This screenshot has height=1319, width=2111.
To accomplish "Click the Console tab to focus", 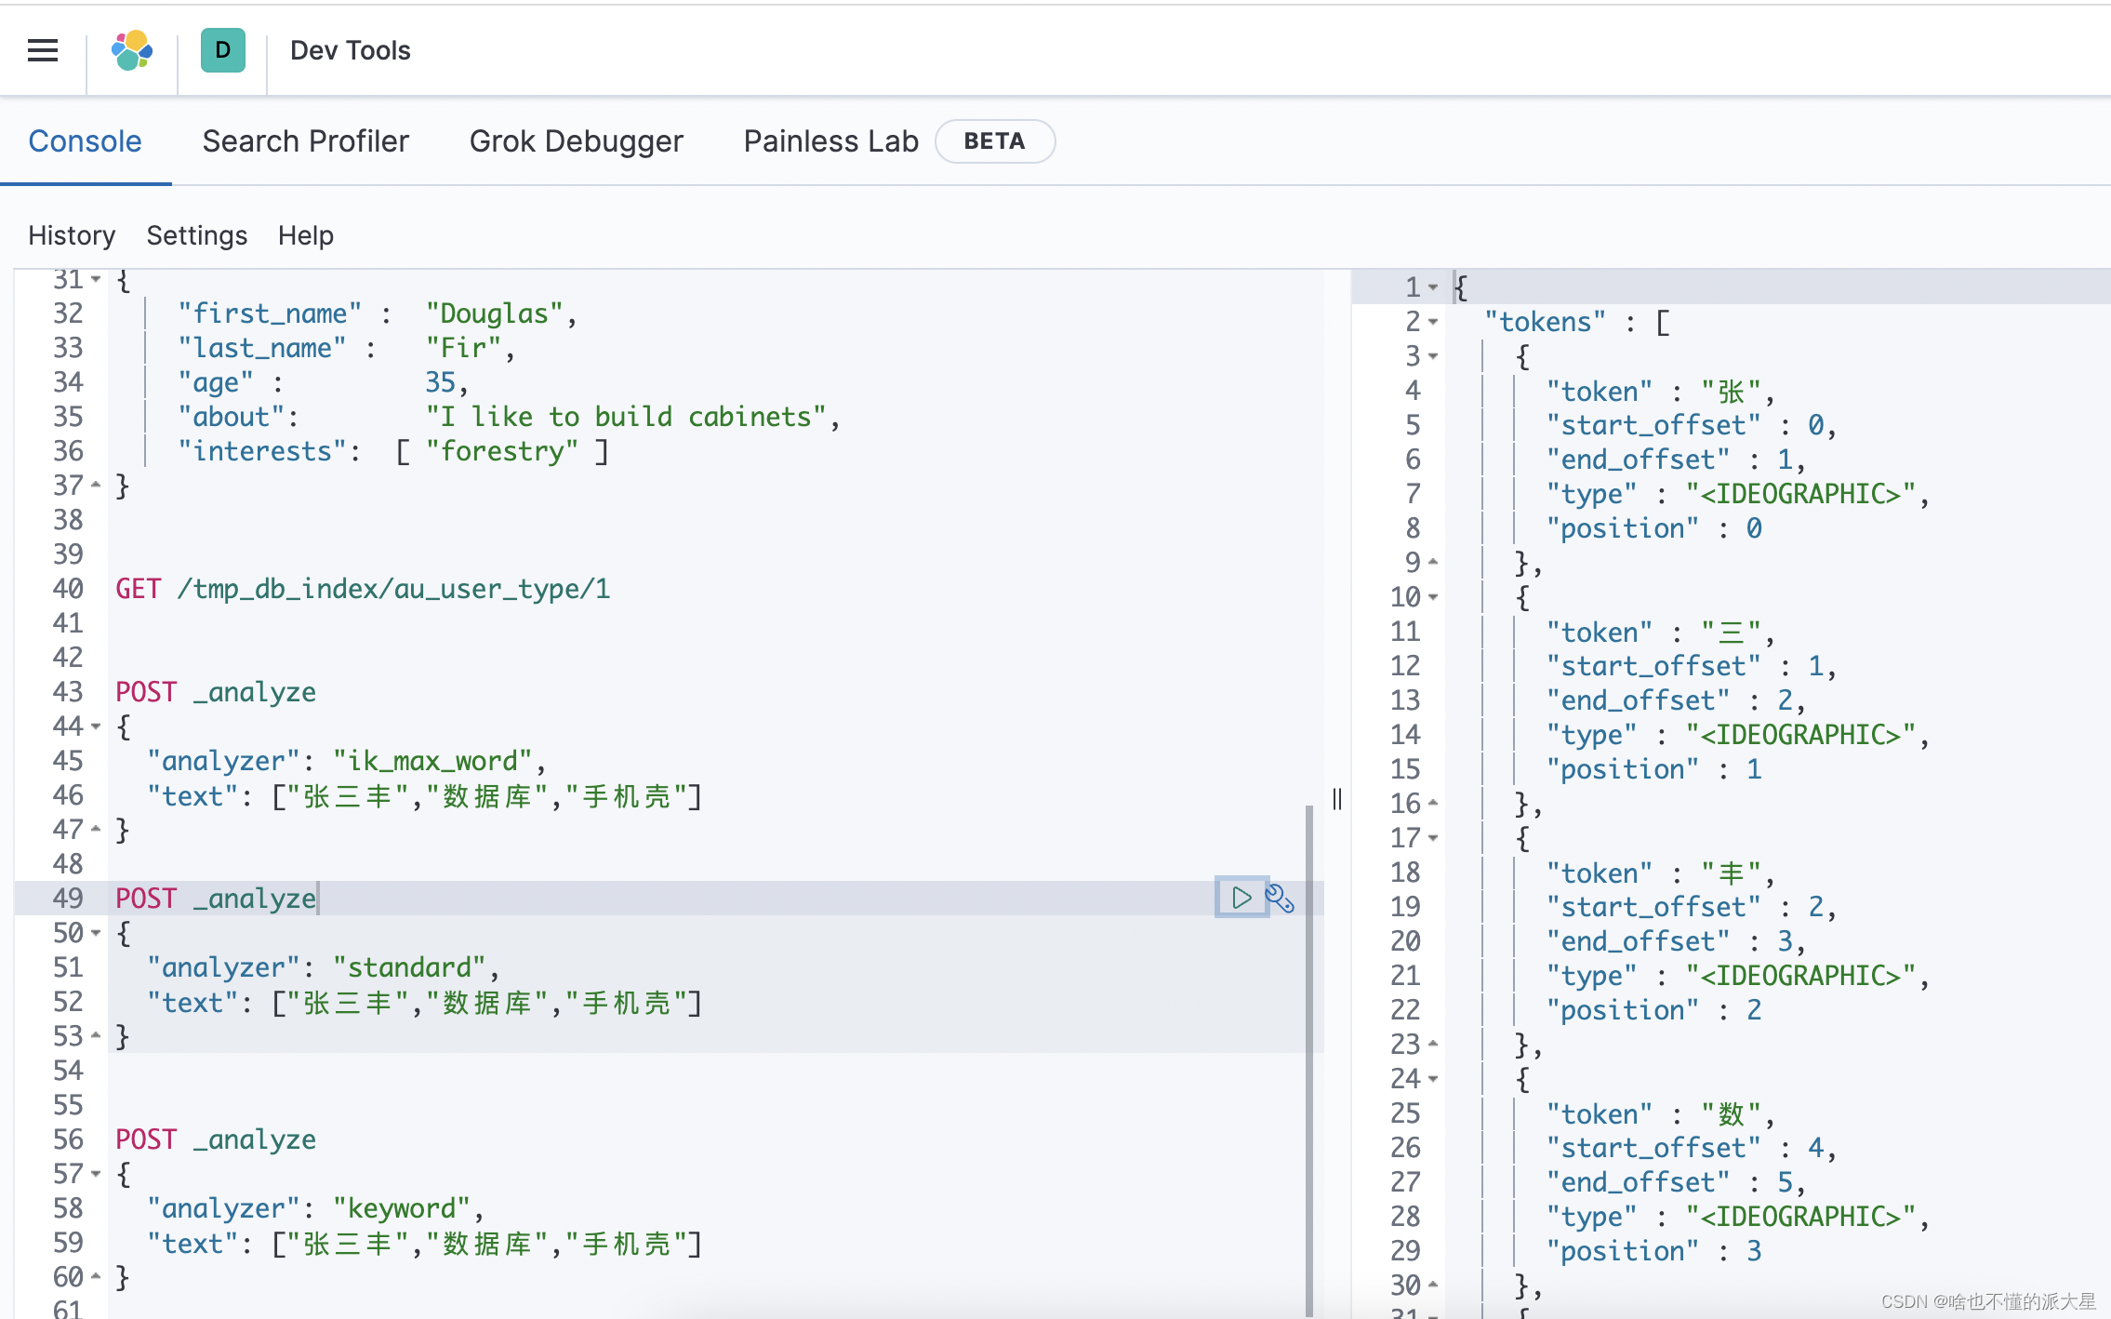I will click(x=84, y=140).
